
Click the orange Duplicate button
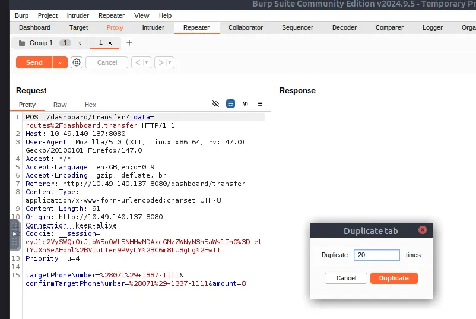[x=394, y=278]
